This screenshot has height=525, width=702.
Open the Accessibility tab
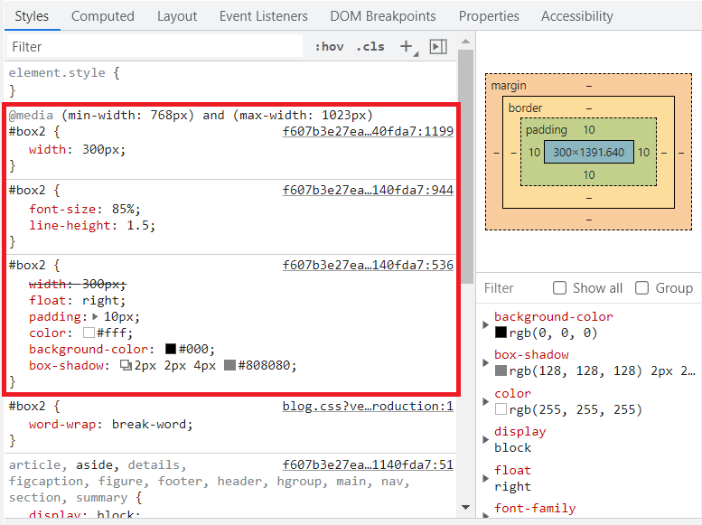click(576, 16)
